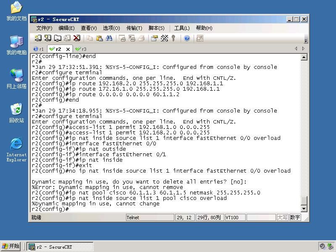Open the 文件(F) menu
336x252 pixels.
pyautogui.click(x=44, y=28)
